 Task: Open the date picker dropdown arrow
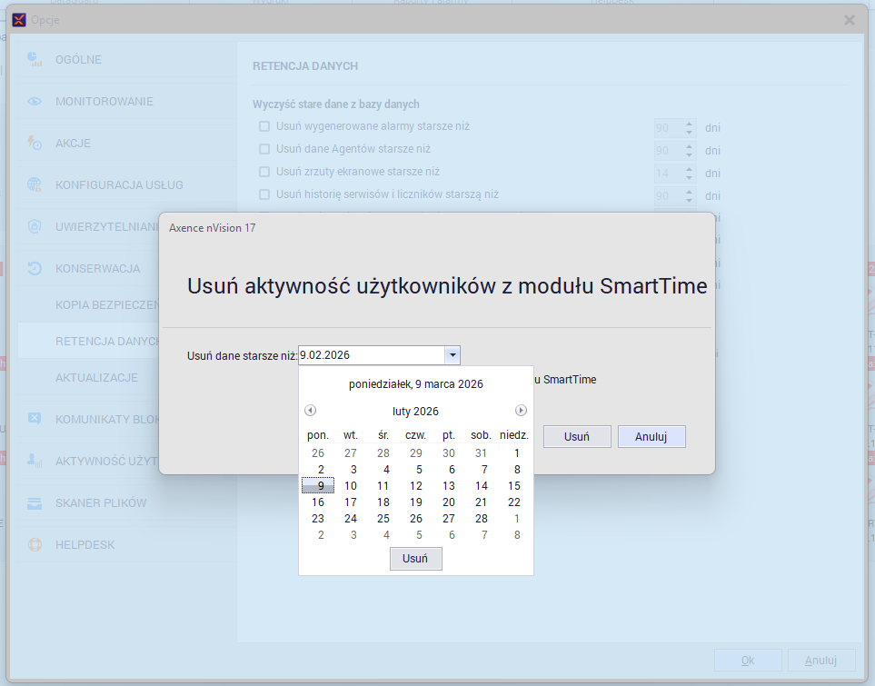click(452, 354)
